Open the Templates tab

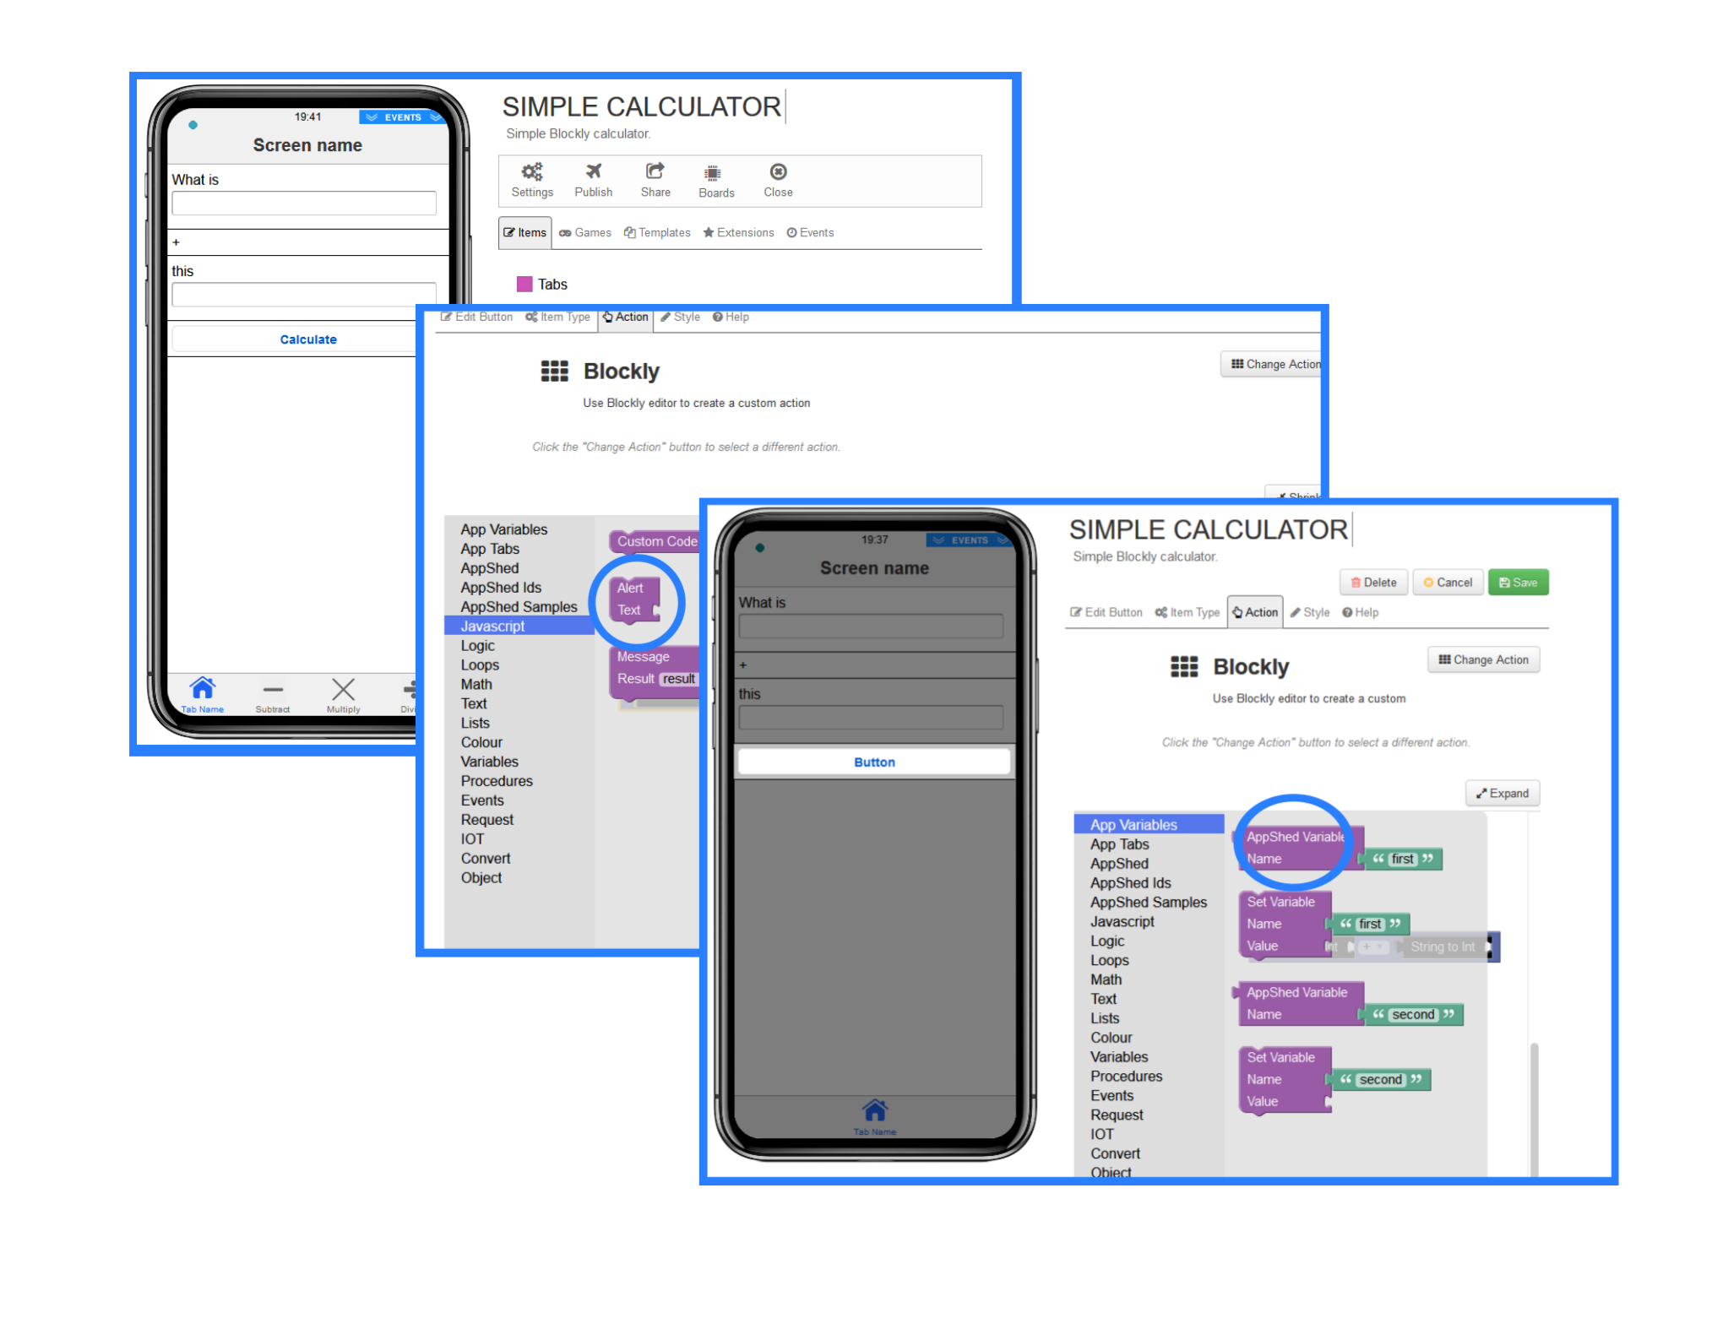[x=656, y=232]
